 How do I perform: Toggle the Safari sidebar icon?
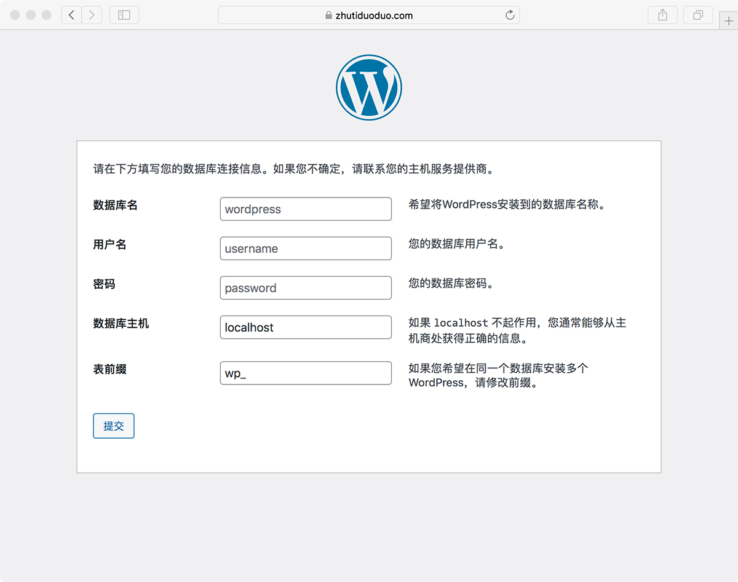[x=124, y=15]
